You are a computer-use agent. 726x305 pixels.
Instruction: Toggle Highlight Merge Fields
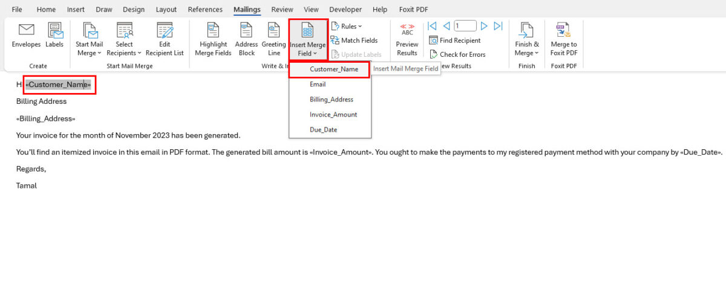(x=213, y=40)
